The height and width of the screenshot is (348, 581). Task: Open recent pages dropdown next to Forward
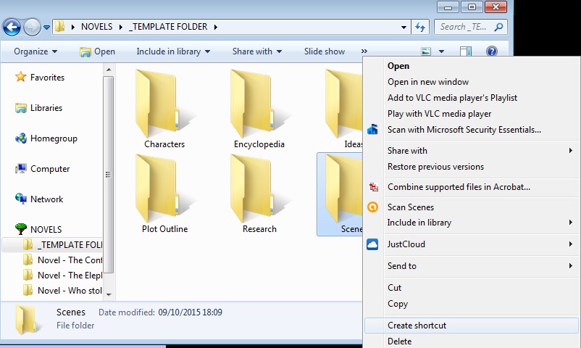[x=46, y=27]
